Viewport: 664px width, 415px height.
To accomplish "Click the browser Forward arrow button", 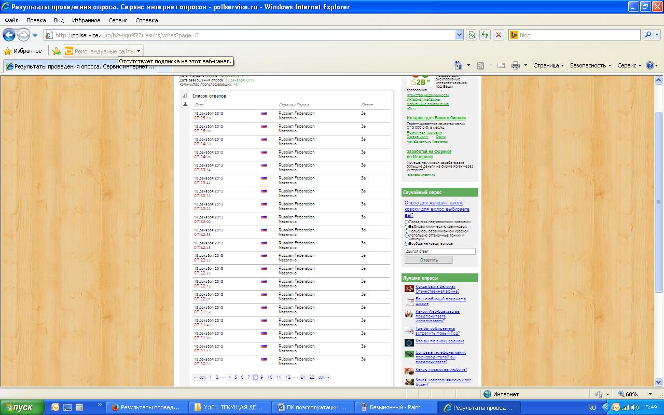I will pos(23,35).
